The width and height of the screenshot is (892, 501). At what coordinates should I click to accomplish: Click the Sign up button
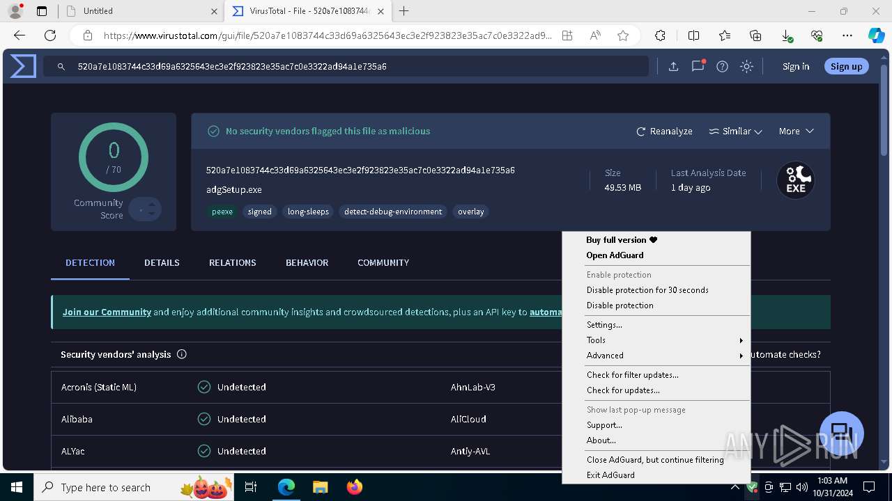pyautogui.click(x=846, y=67)
